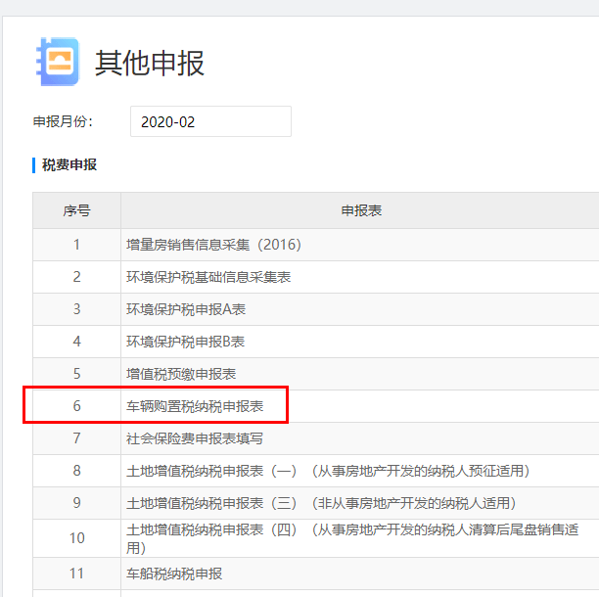Select 环境保护税申报A表 entry
Screen dimensions: 599x597
pos(186,309)
